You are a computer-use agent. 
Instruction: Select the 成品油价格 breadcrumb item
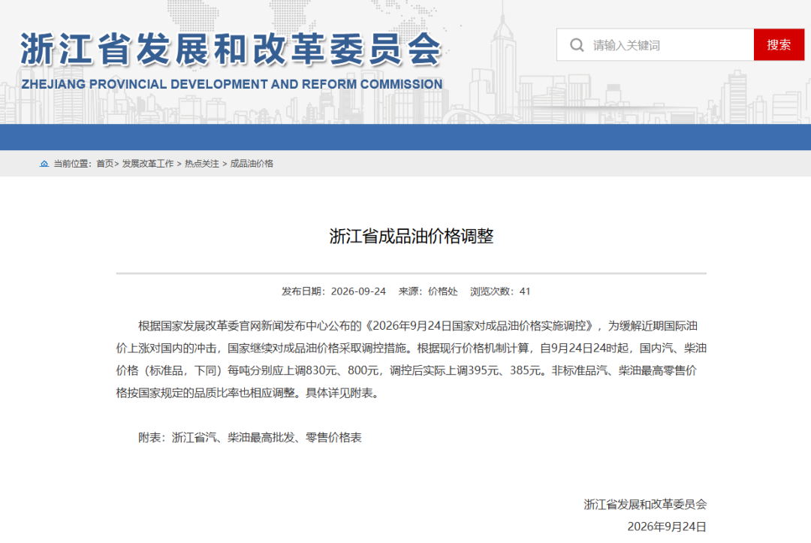(x=252, y=164)
